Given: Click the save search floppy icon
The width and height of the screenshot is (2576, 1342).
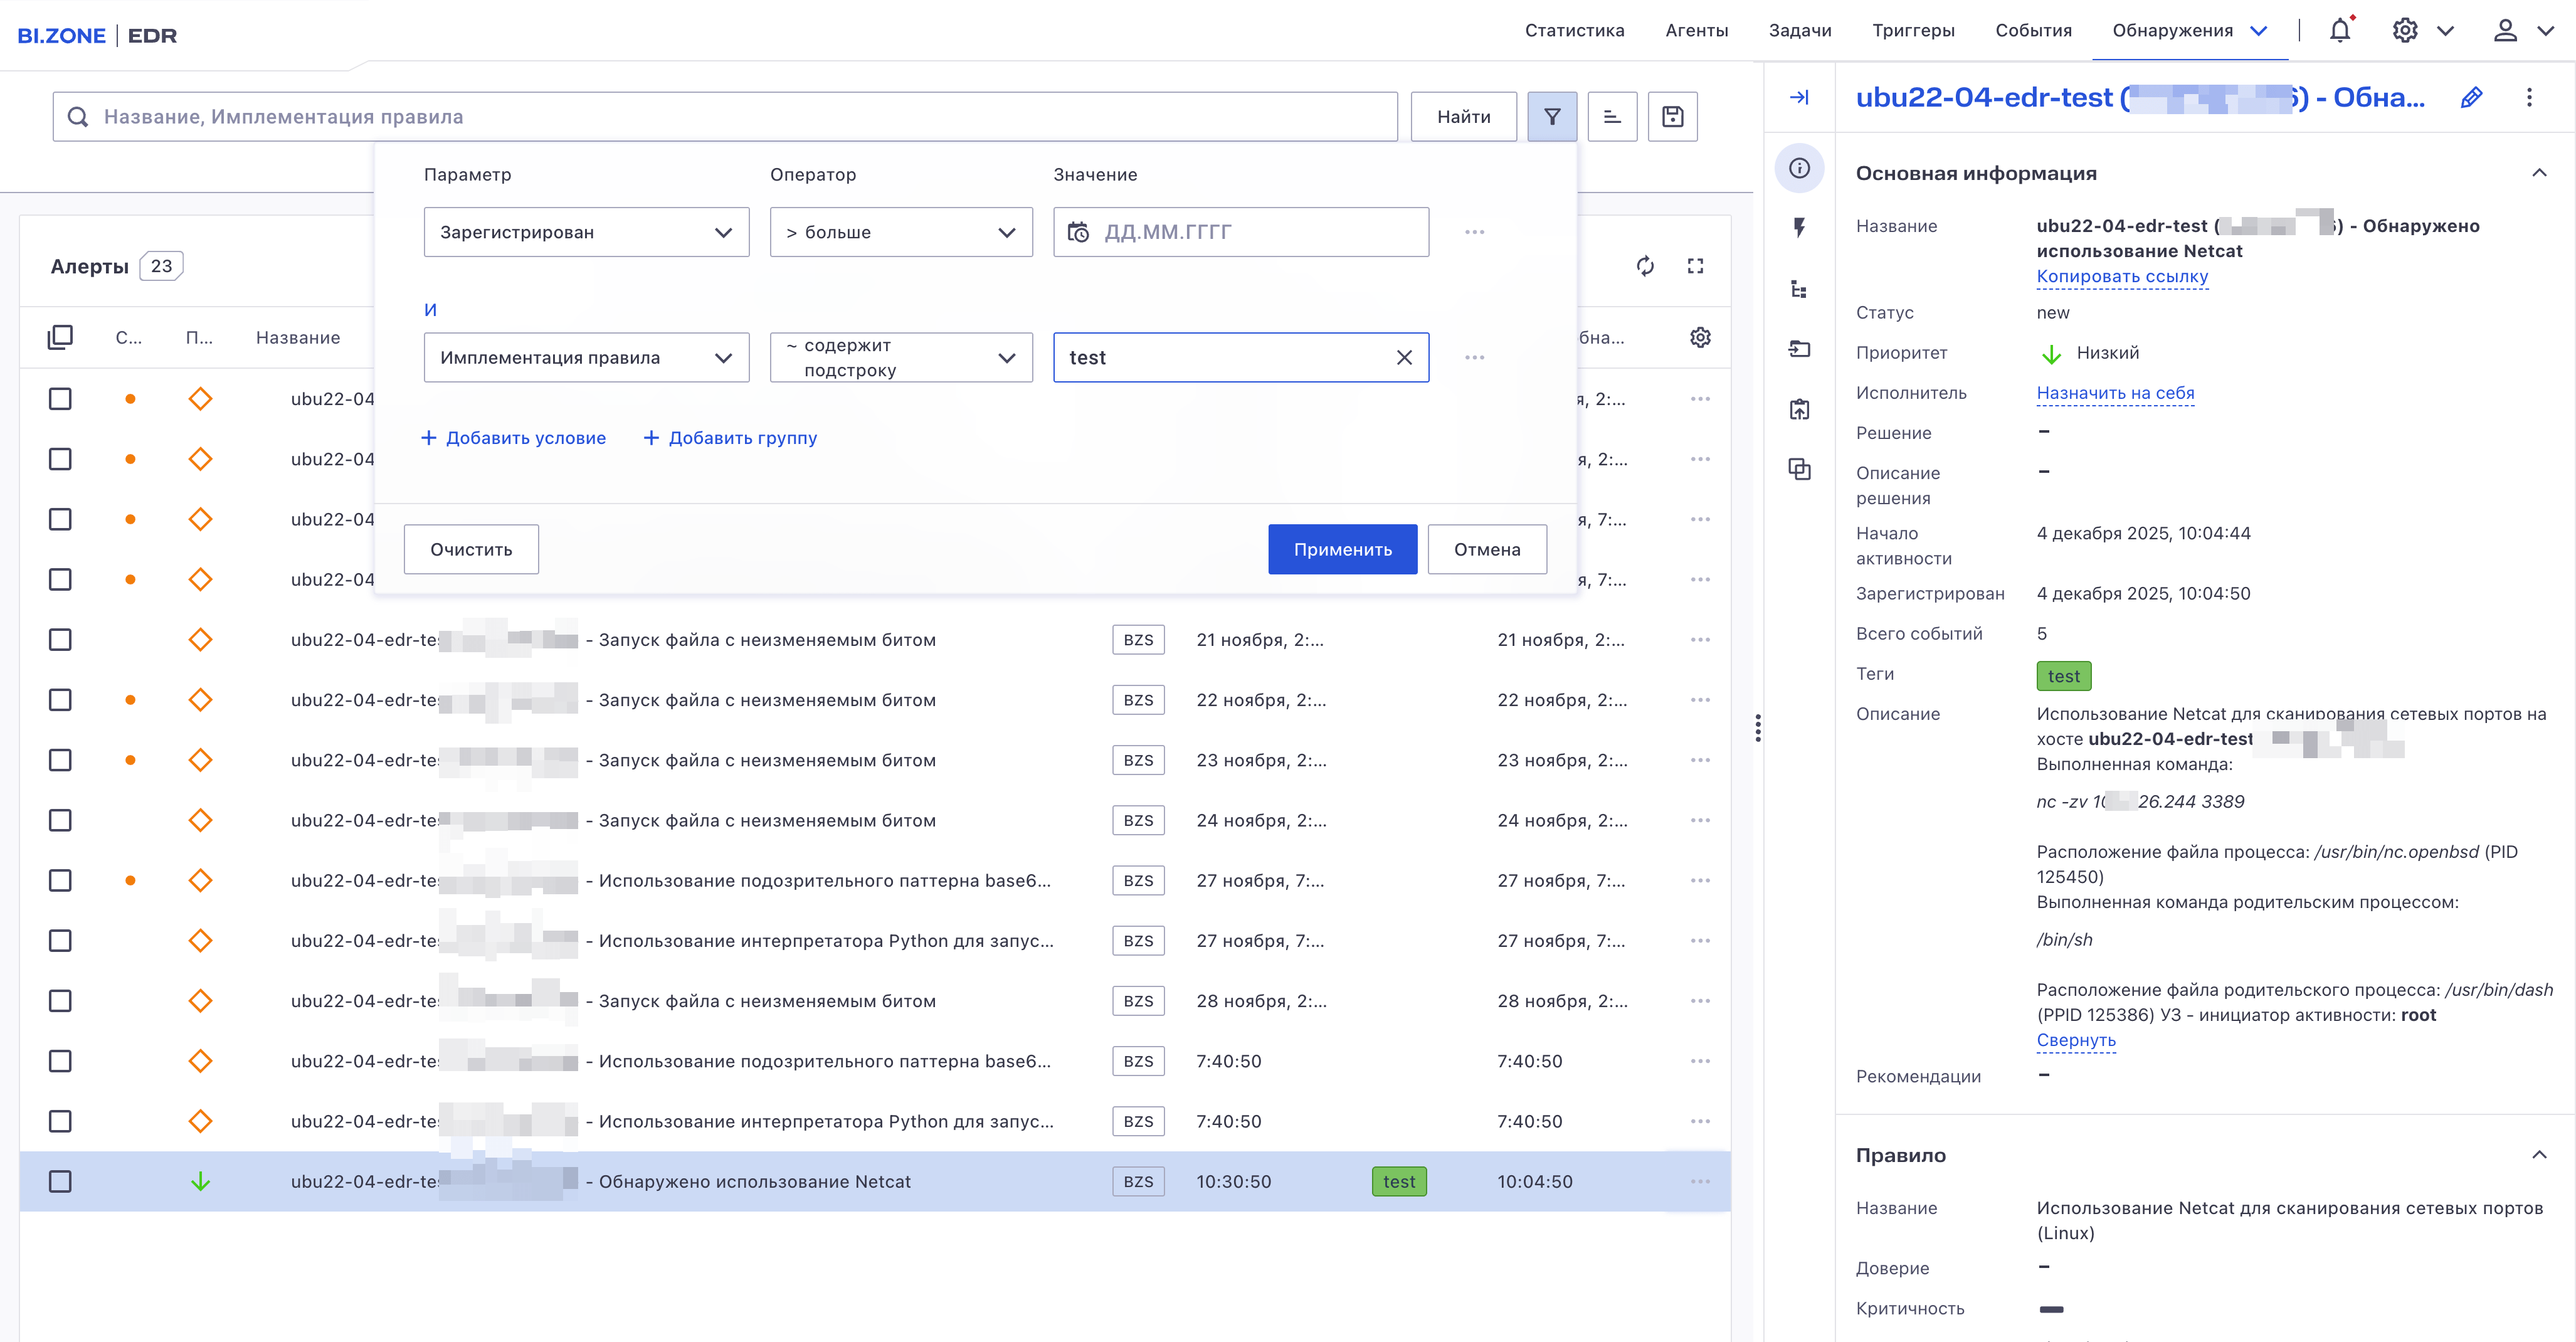Looking at the screenshot, I should (x=1672, y=117).
